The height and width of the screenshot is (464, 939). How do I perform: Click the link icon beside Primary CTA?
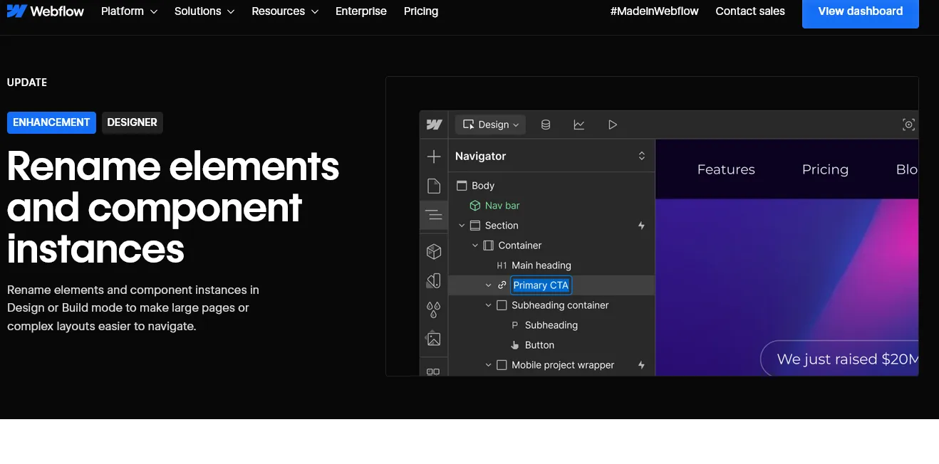click(502, 285)
